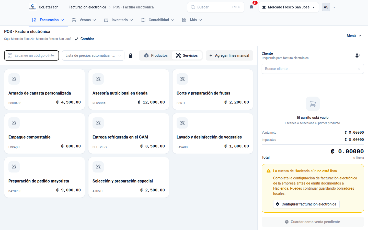Click the barcode scan icon in code field
This screenshot has width=368, height=230.
(x=10, y=55)
